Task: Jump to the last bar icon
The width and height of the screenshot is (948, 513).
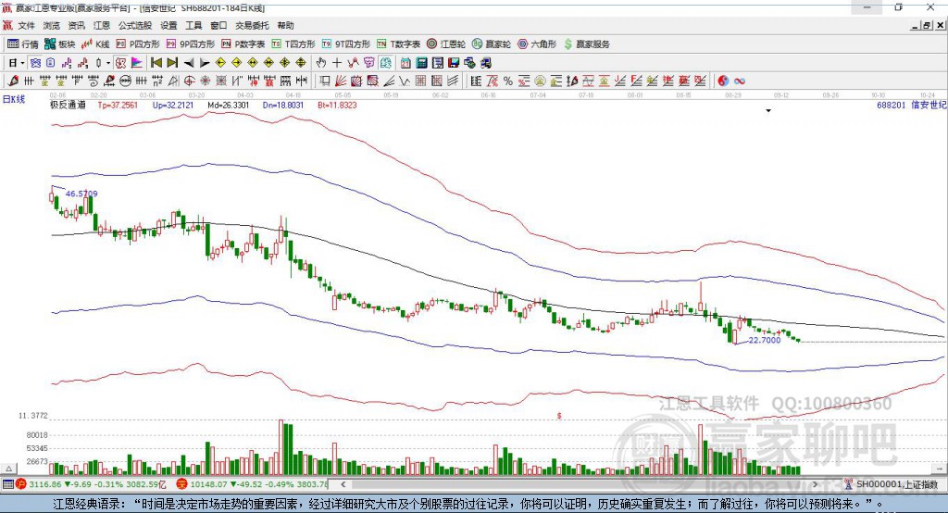Action: (x=172, y=63)
